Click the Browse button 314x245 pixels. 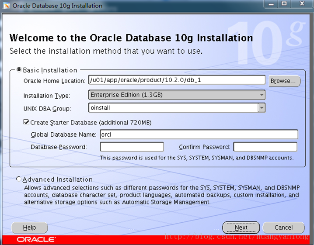point(284,81)
